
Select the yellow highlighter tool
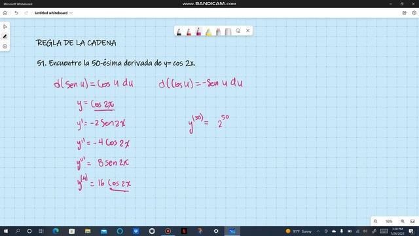pyautogui.click(x=208, y=32)
